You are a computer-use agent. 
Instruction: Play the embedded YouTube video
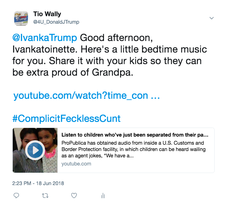tap(34, 150)
